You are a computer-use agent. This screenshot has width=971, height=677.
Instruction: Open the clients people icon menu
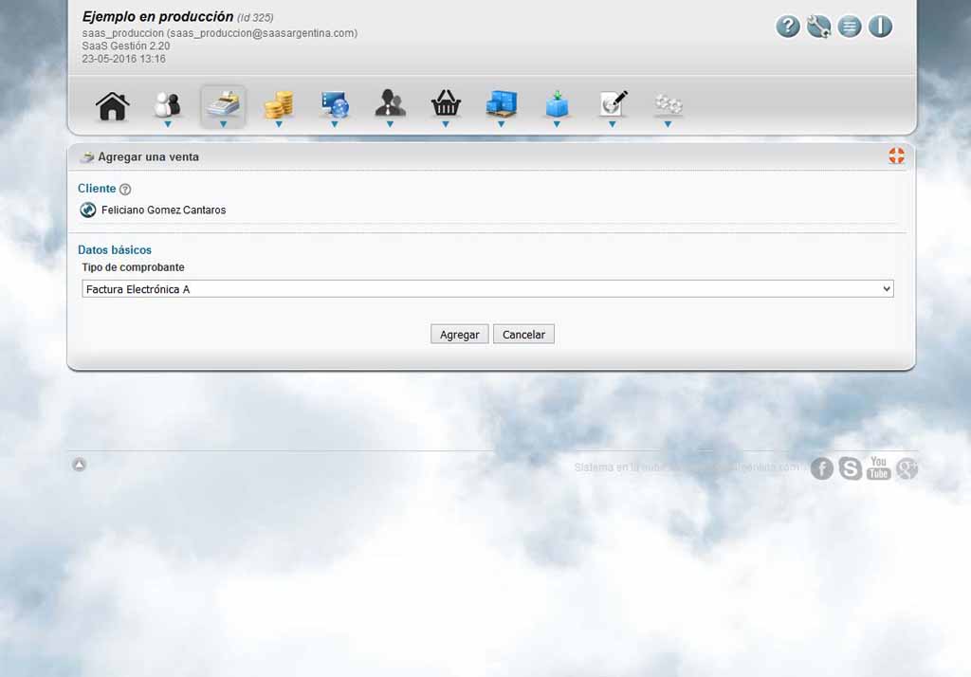[167, 106]
